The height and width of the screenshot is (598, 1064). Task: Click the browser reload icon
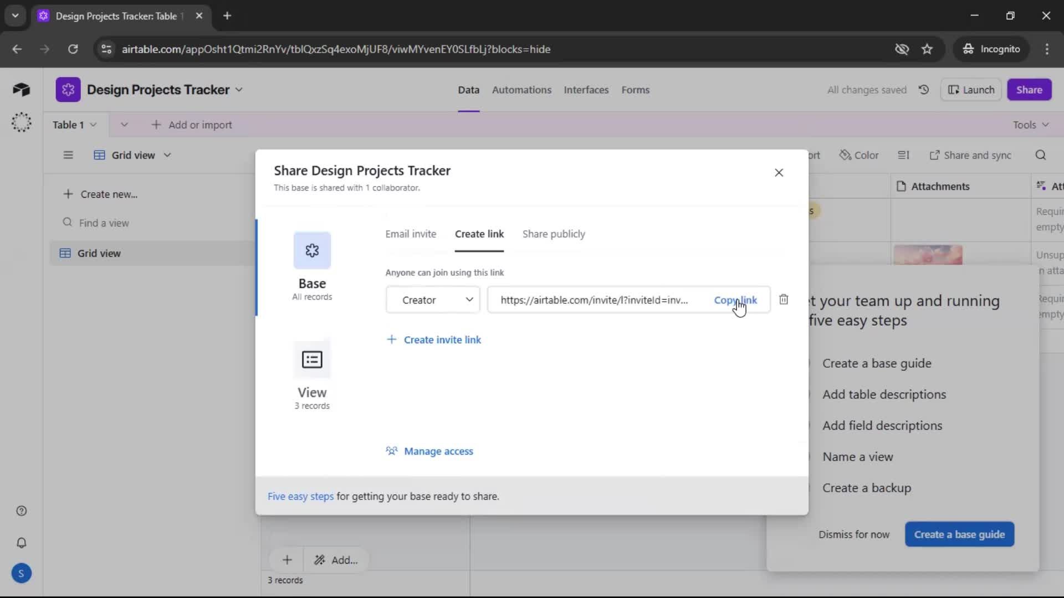pos(73,49)
